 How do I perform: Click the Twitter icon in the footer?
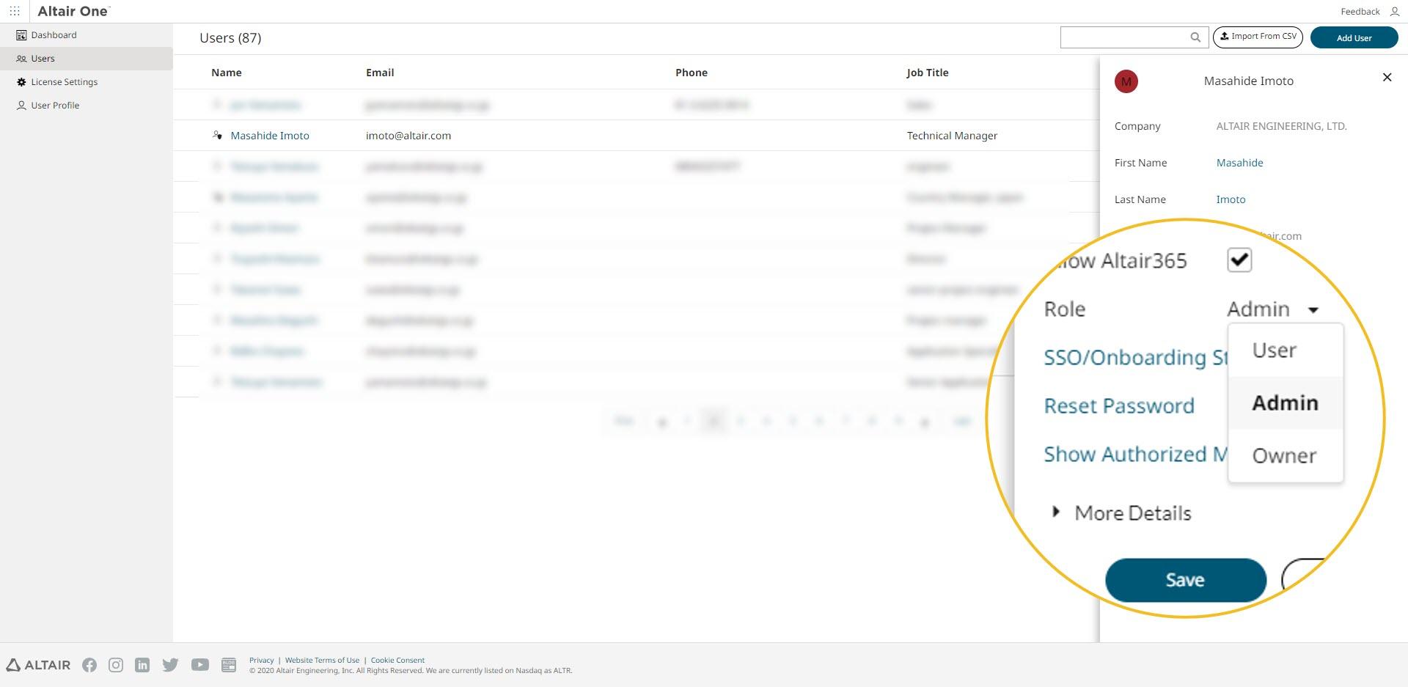170,665
